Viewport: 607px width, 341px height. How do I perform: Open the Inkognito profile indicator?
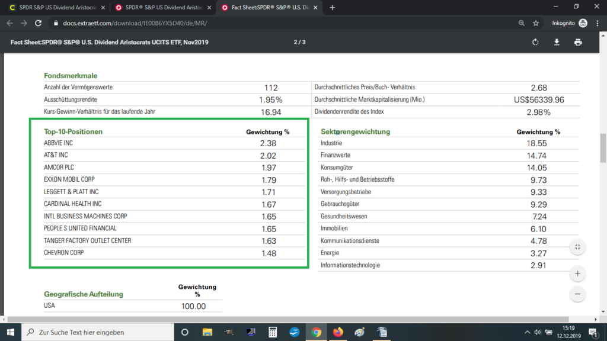tap(570, 23)
